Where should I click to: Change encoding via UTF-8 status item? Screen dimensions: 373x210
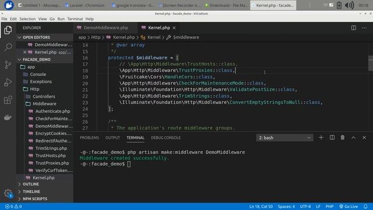pos(305,206)
